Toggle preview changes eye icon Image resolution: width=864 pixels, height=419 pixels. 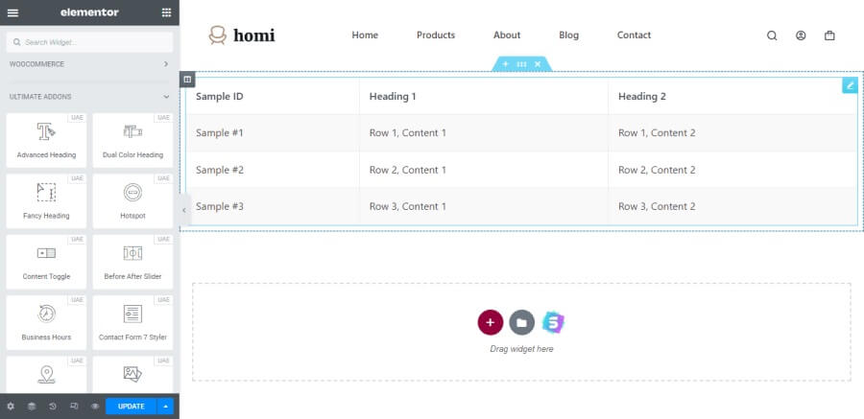coord(95,407)
